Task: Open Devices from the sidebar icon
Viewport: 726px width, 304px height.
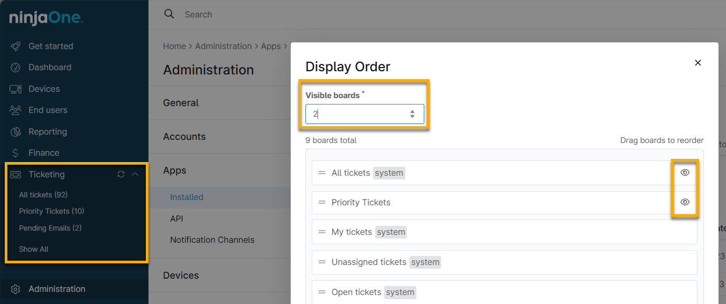Action: [x=15, y=89]
